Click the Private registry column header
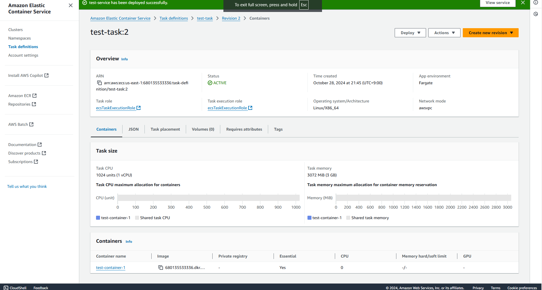Screen dimensions: 542x290 233,256
